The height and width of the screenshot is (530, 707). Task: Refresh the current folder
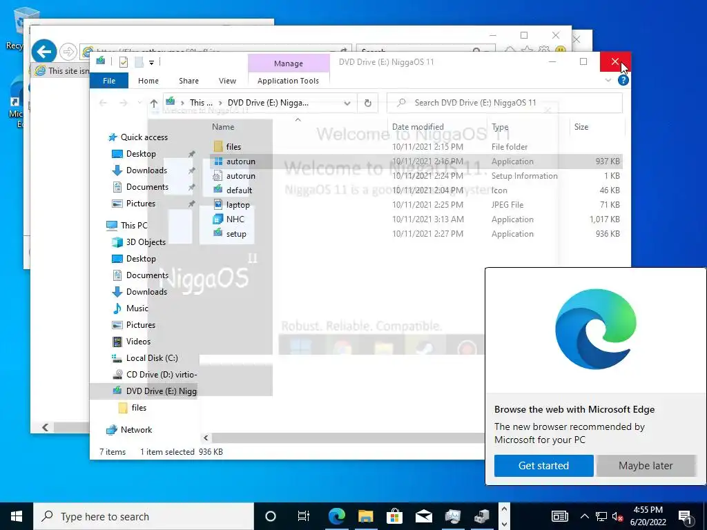[368, 104]
